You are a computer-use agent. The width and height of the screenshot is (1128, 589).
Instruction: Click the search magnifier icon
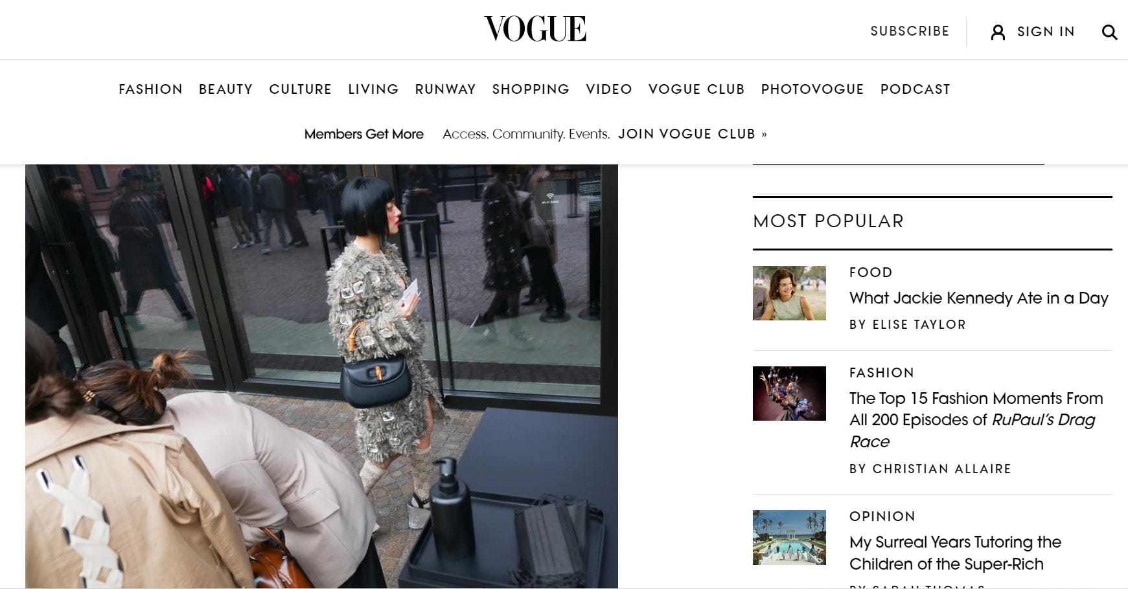pos(1109,32)
